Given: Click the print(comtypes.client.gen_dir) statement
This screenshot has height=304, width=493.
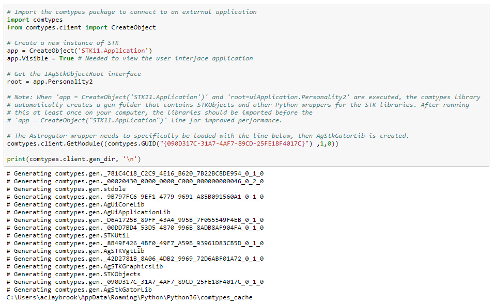Looking at the screenshot, I should tap(74, 159).
